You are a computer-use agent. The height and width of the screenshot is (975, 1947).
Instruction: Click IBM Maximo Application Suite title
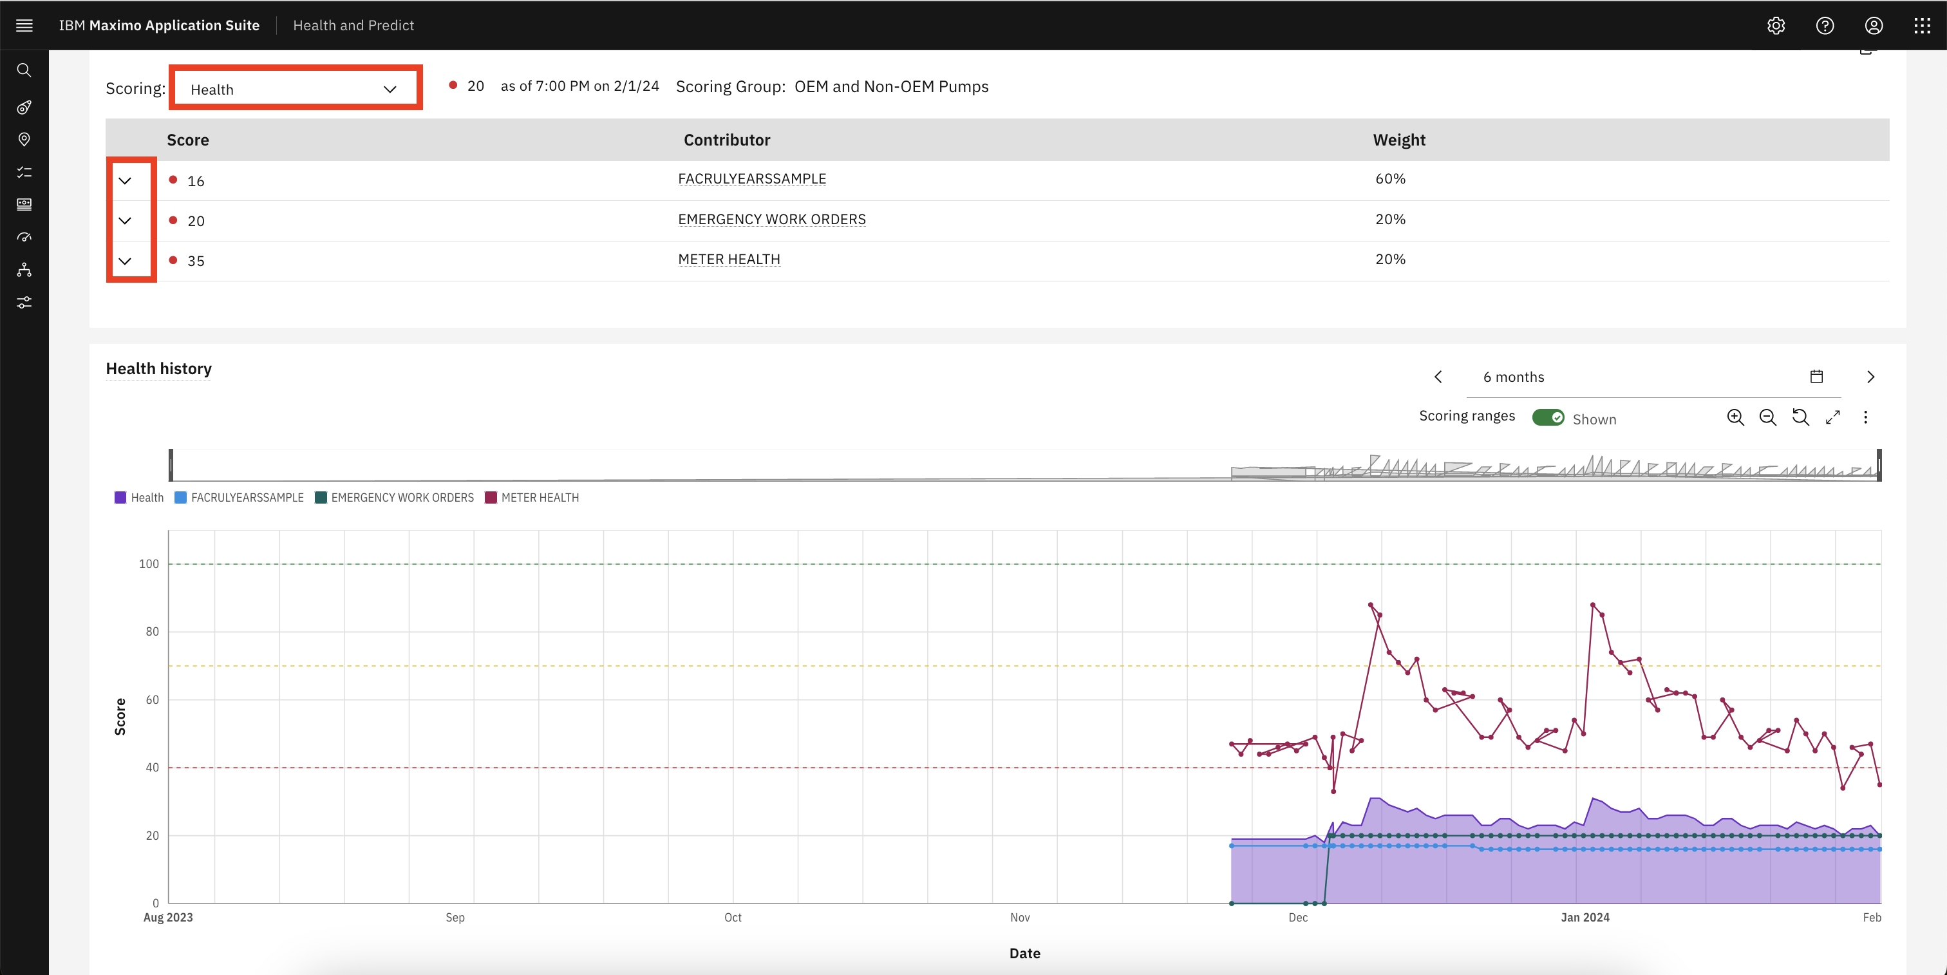[159, 25]
